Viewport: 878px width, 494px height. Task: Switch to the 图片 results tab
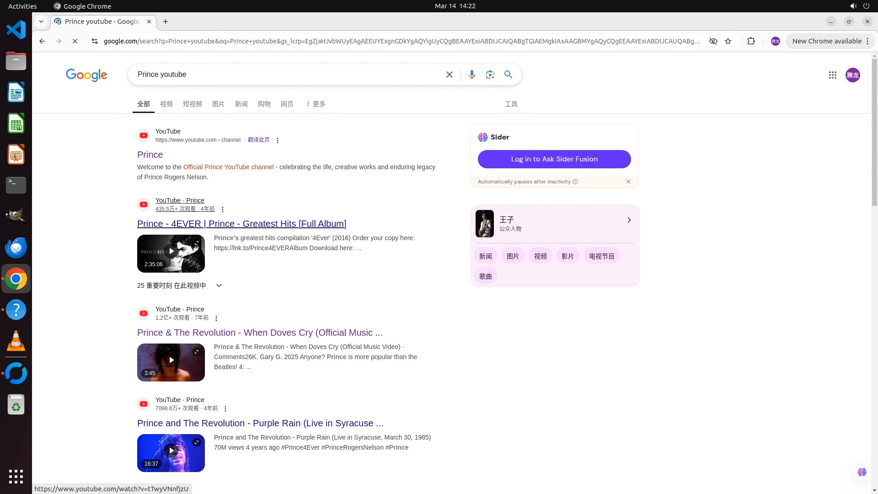[218, 104]
